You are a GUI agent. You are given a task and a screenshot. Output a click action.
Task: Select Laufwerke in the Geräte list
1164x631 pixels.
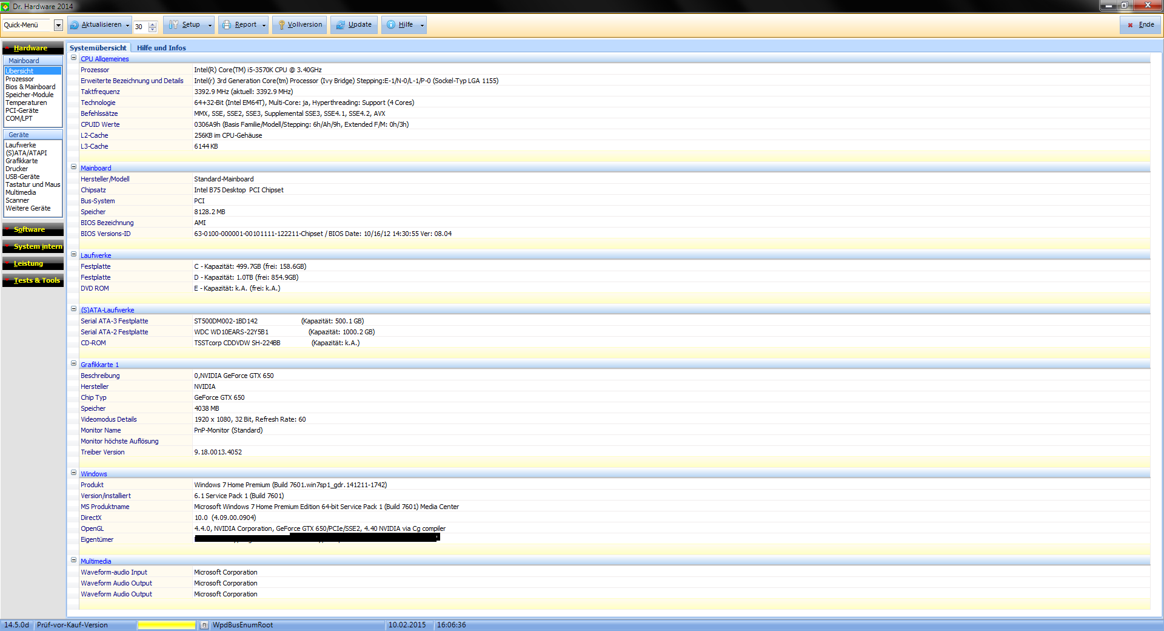pyautogui.click(x=21, y=145)
